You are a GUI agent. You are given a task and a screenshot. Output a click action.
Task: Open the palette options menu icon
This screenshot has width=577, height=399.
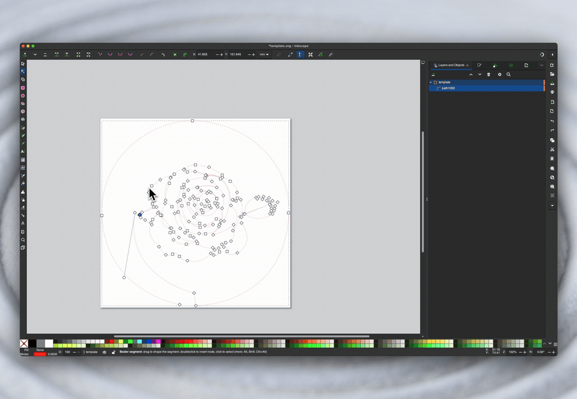pos(555,344)
